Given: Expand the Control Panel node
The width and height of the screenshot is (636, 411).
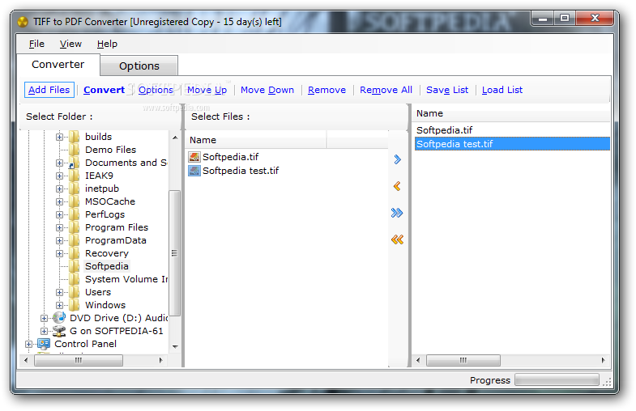Looking at the screenshot, I should click(x=28, y=344).
